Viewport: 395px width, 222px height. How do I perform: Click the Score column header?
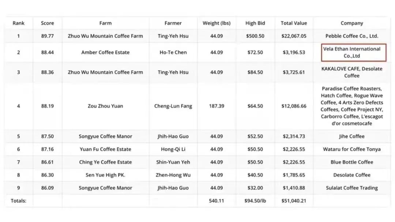(x=48, y=23)
